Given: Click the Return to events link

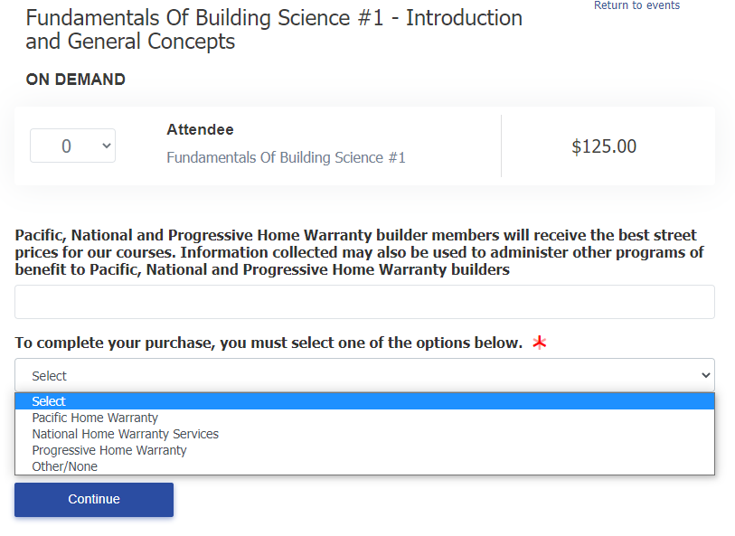Looking at the screenshot, I should click(x=636, y=5).
